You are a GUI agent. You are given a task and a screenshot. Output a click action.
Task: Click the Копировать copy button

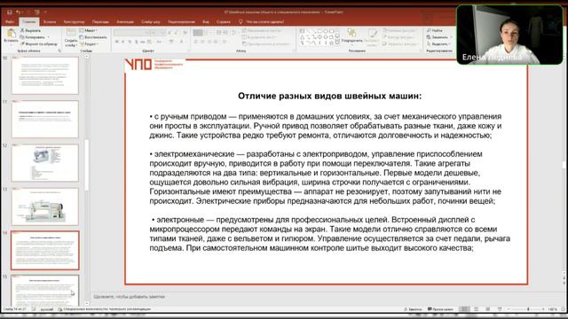[33, 37]
